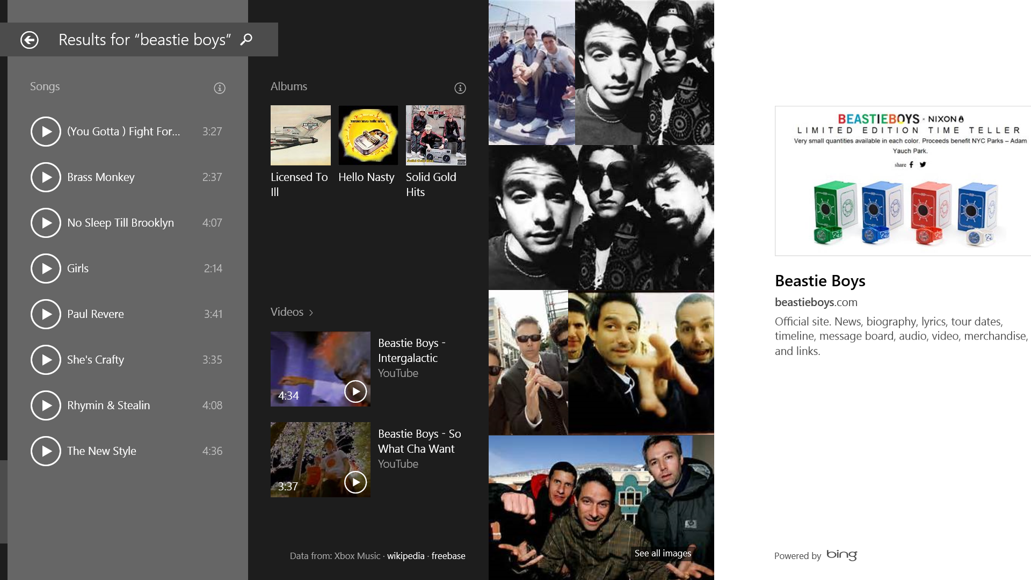Click the search magnifier icon
Image resolution: width=1031 pixels, height=580 pixels.
tap(246, 39)
